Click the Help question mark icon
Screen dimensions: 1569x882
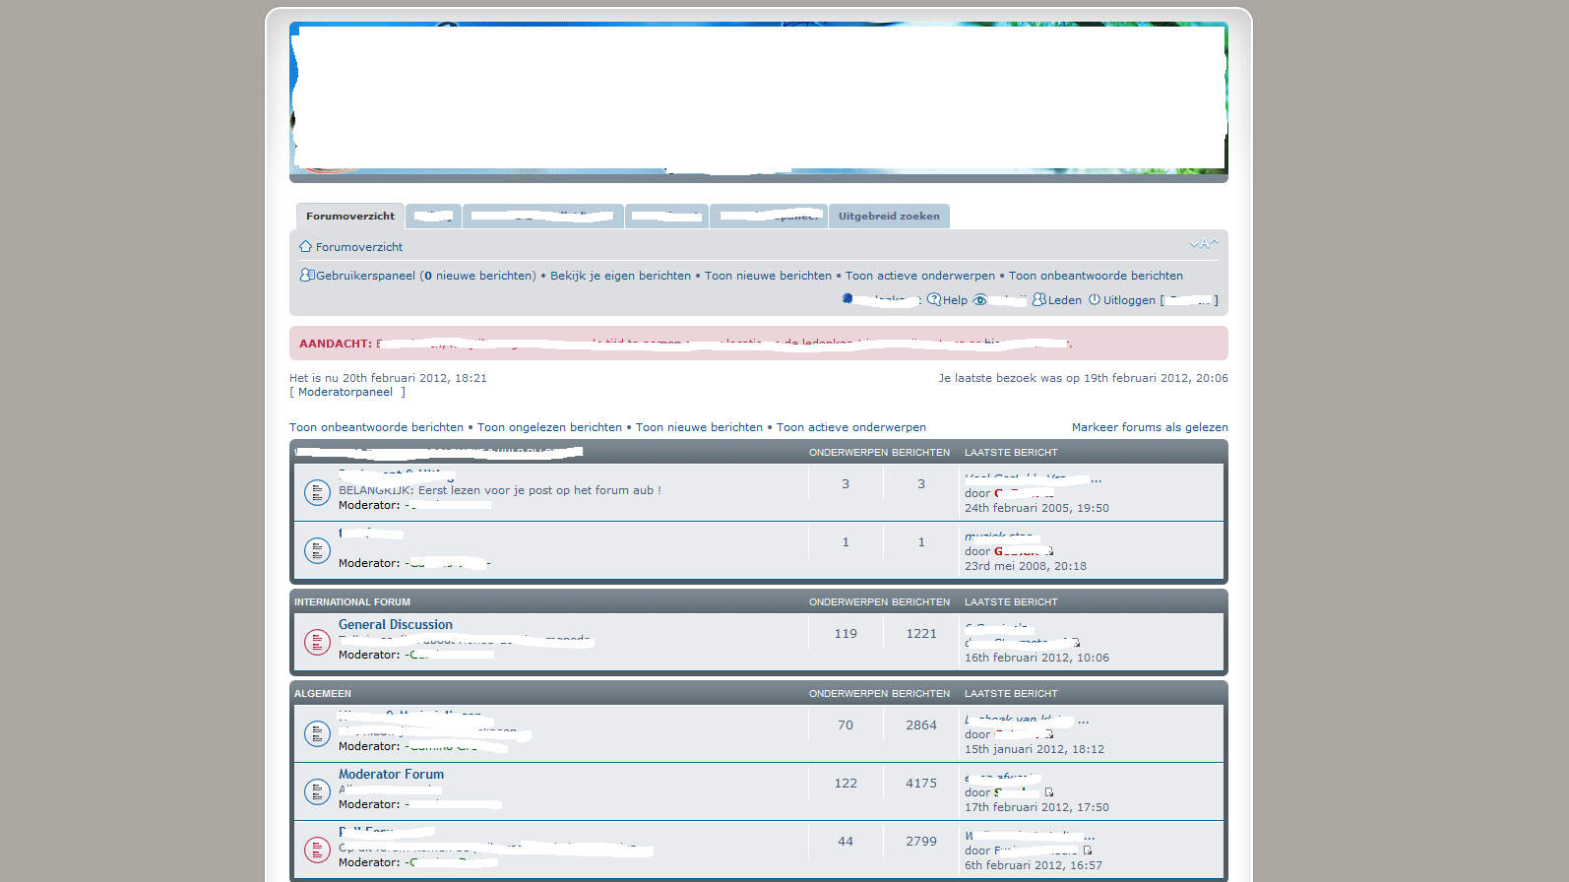(934, 299)
